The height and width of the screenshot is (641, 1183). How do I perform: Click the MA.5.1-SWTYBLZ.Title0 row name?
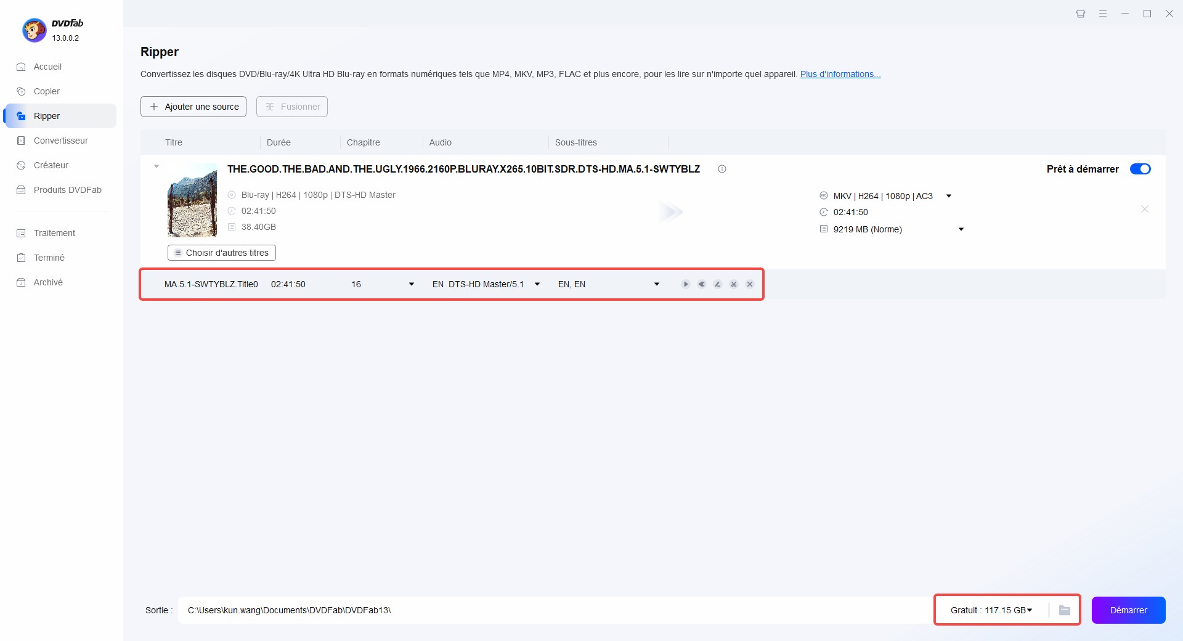click(211, 284)
